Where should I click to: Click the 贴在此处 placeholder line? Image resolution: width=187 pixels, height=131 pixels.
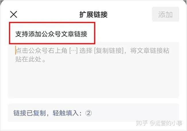(30, 59)
